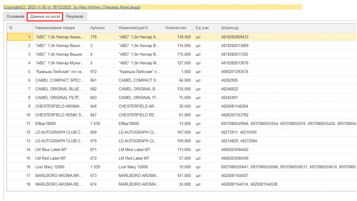Click the Наименование товара column header
The height and width of the screenshot is (201, 357).
pyautogui.click(x=55, y=28)
